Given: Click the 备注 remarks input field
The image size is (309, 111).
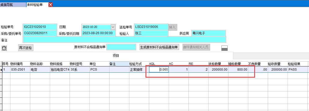Looking at the screenshot, I should click(x=124, y=40).
